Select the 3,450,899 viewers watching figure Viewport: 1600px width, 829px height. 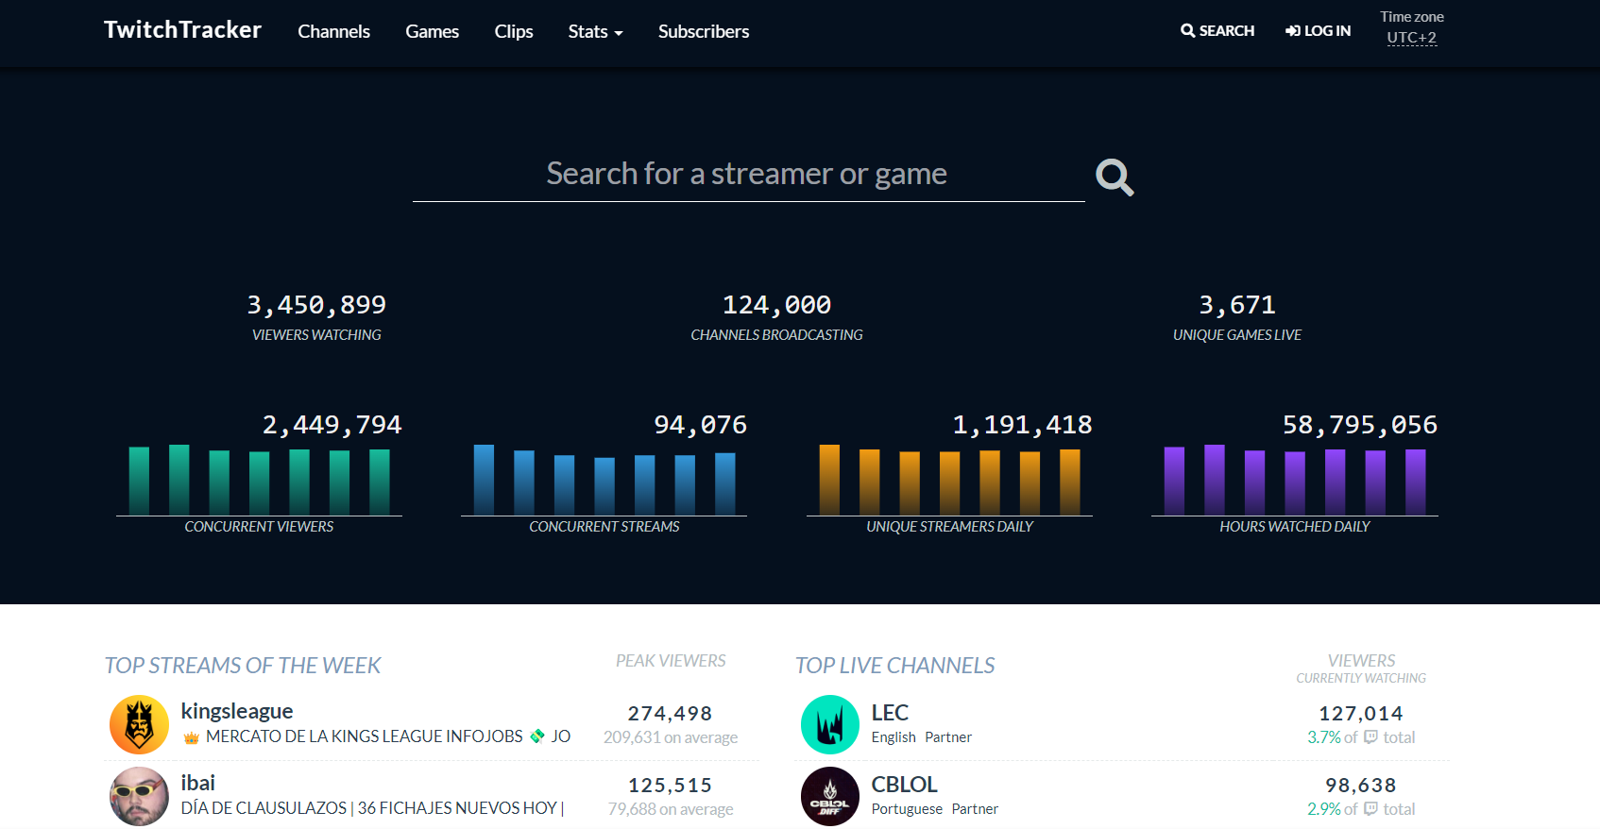pyautogui.click(x=316, y=305)
